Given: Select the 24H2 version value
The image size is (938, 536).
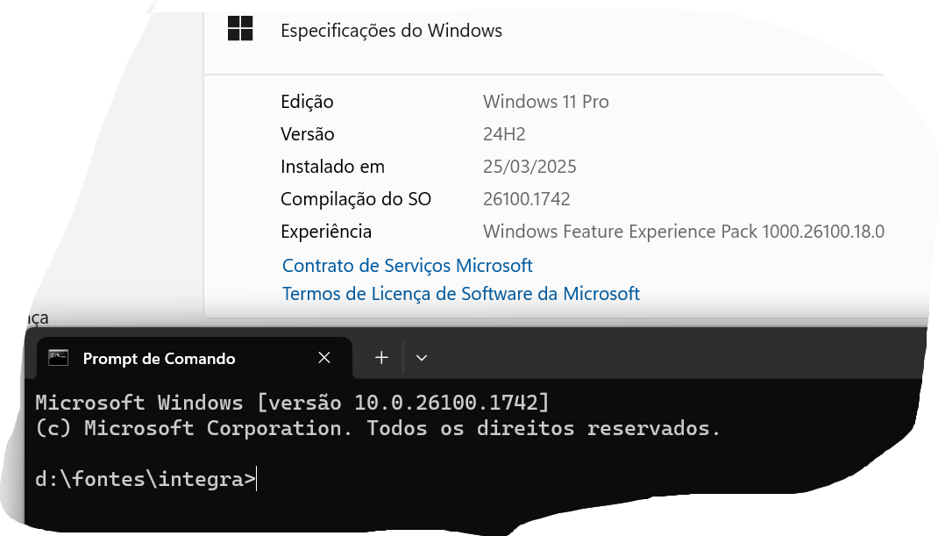Looking at the screenshot, I should pyautogui.click(x=504, y=134).
